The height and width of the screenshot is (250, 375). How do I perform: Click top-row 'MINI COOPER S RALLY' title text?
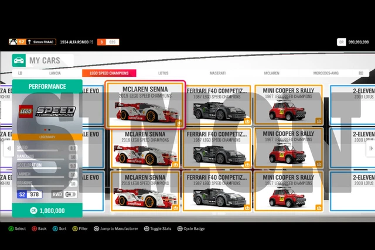[x=288, y=91]
